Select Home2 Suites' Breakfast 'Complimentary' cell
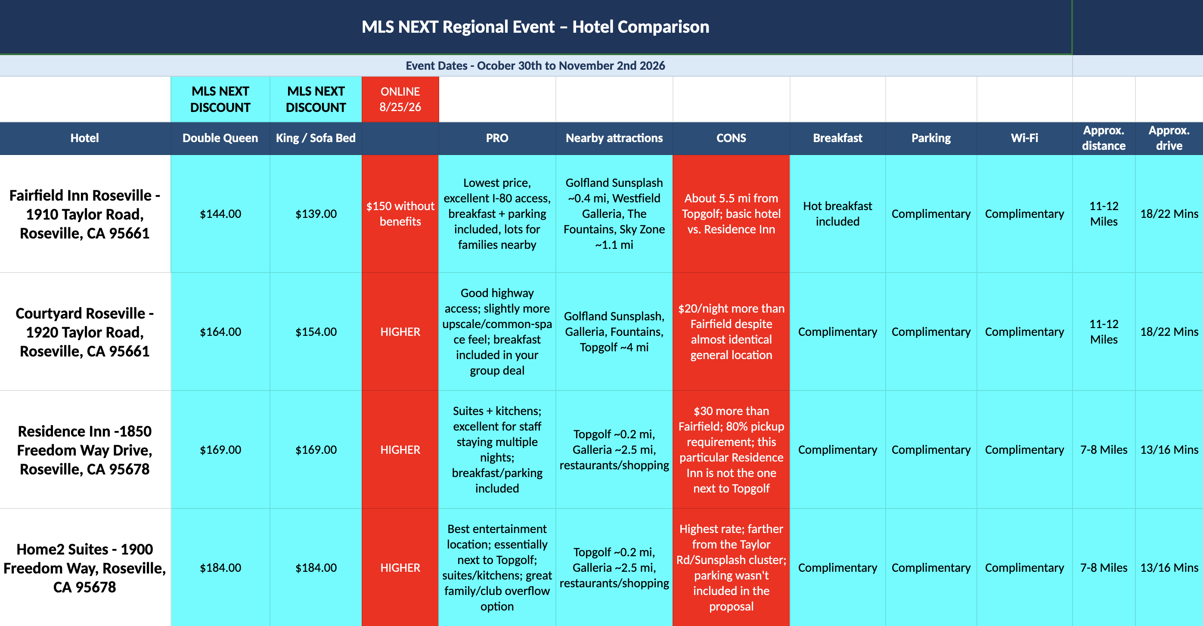 click(838, 567)
